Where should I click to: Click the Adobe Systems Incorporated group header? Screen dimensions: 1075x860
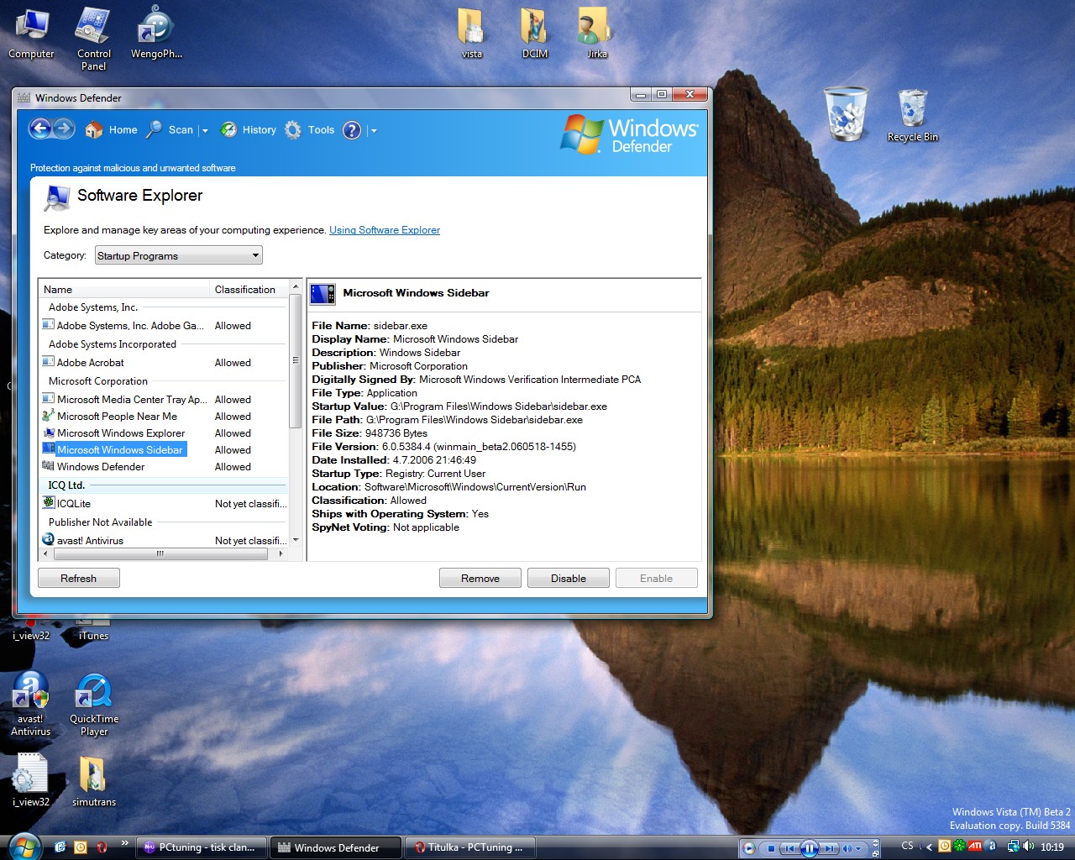pyautogui.click(x=164, y=344)
